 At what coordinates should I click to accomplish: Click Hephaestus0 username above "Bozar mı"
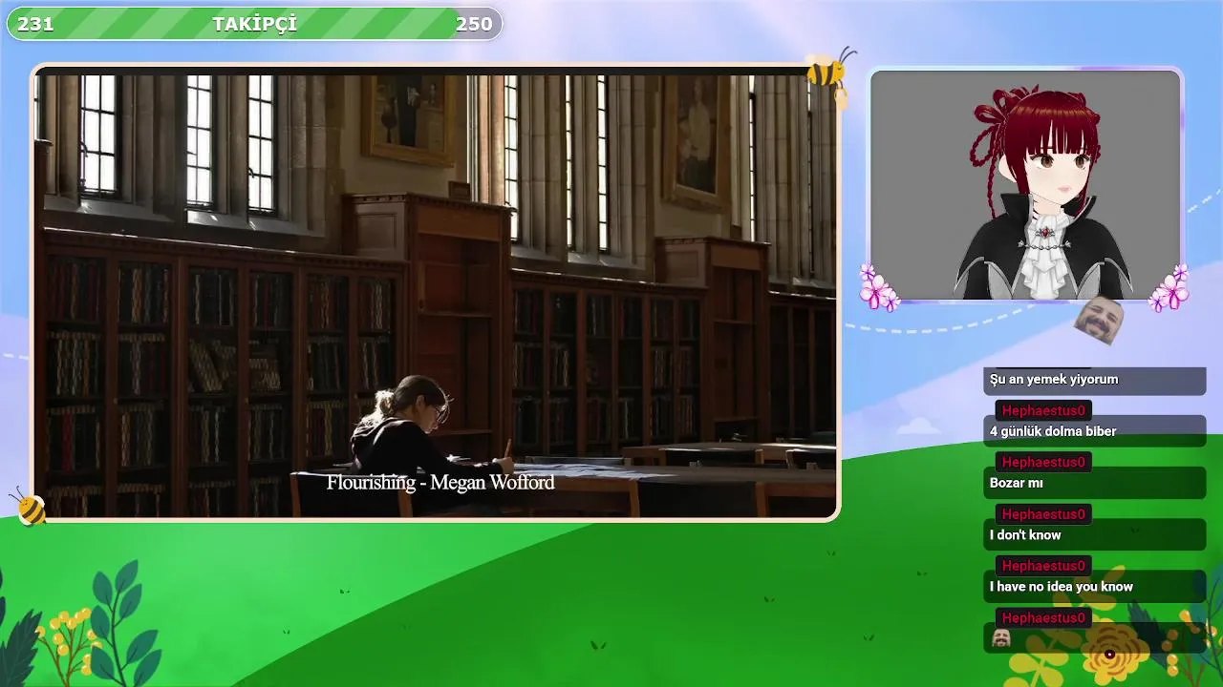pos(1043,462)
